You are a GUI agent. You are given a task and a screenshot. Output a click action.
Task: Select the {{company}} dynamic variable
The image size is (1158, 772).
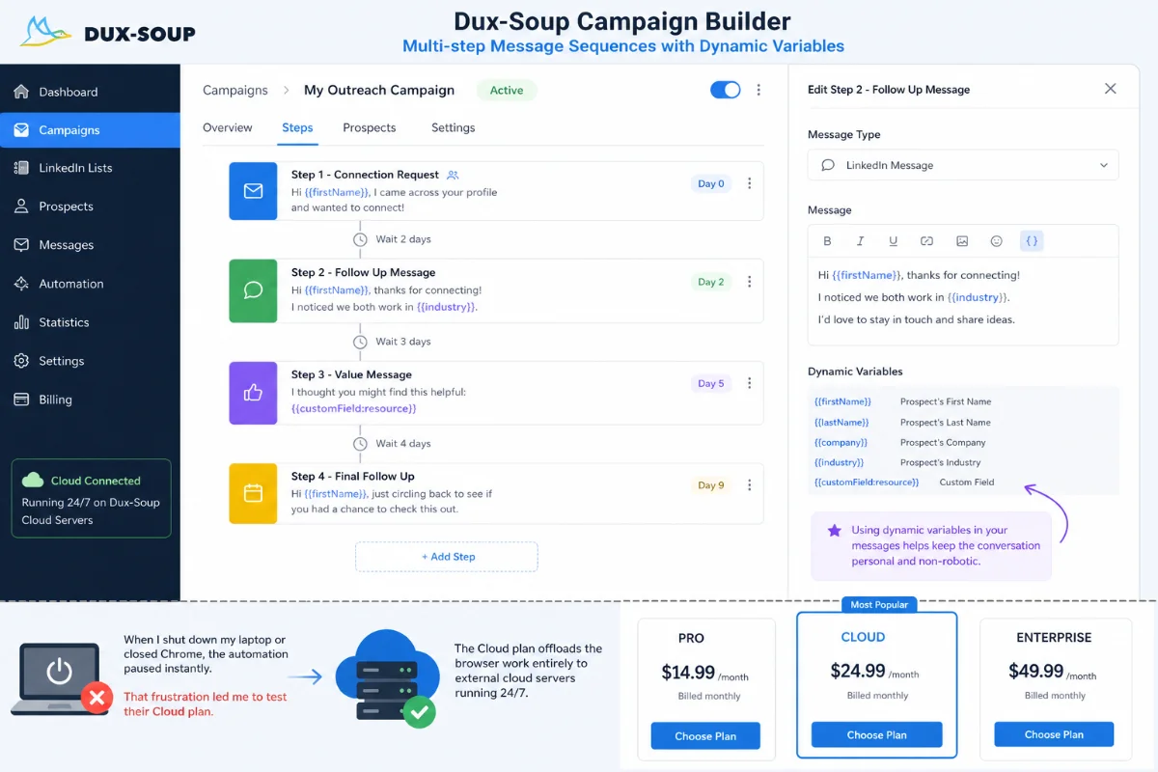841,443
